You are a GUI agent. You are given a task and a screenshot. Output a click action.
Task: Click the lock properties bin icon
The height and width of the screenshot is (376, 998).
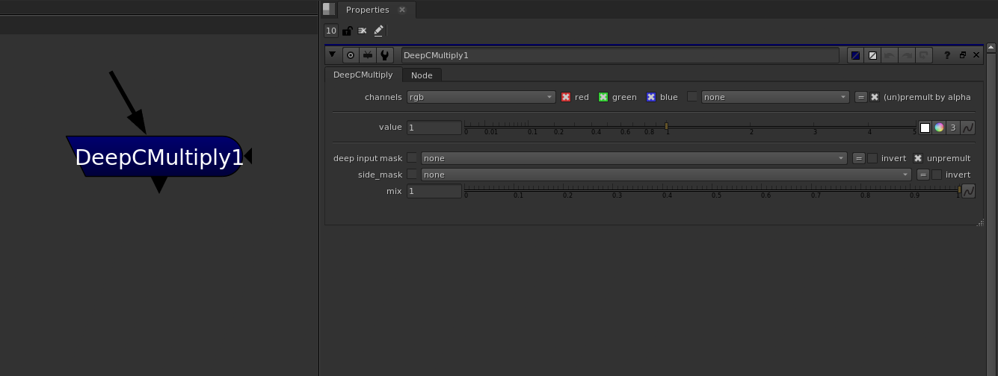347,31
